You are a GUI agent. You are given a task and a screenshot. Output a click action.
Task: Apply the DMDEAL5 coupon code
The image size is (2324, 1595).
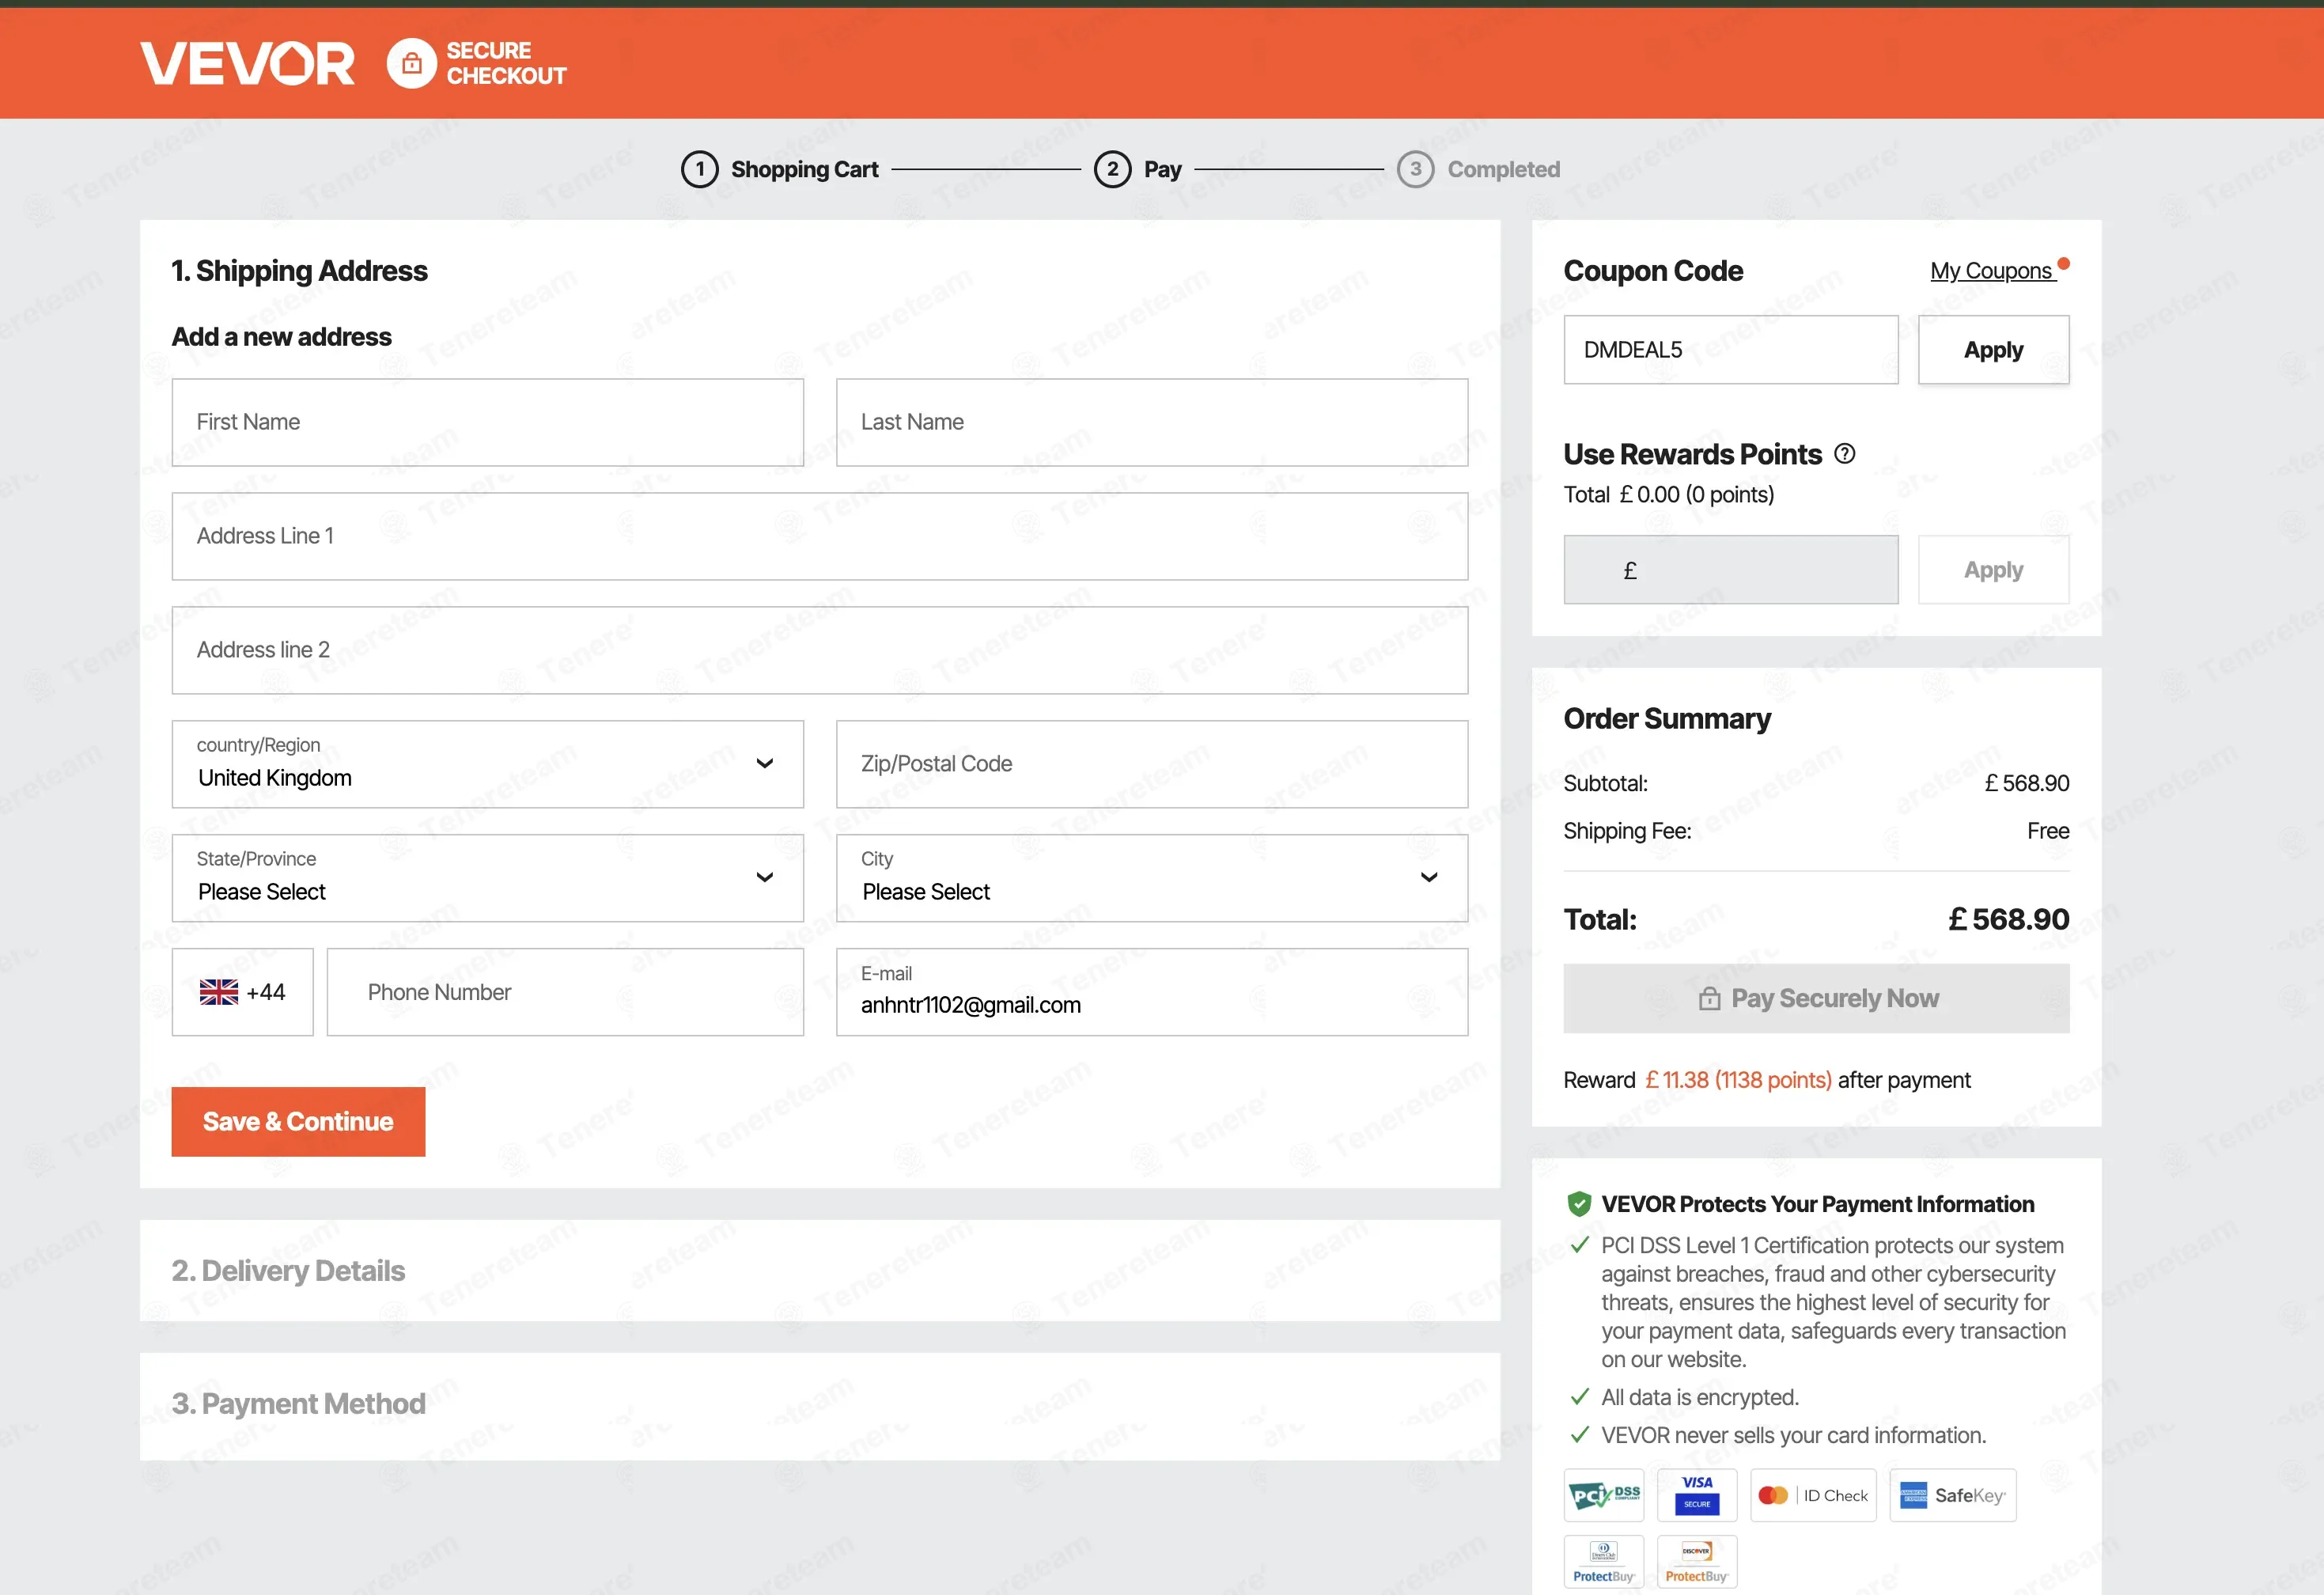coord(1993,350)
